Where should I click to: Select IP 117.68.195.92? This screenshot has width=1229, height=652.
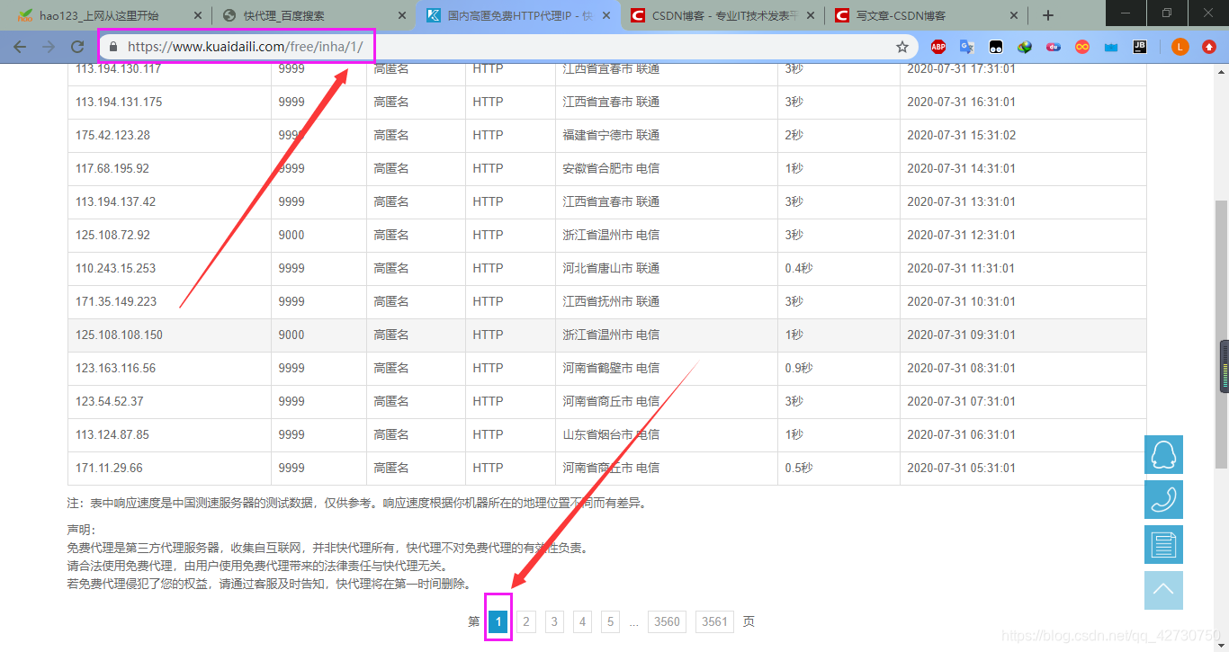coord(112,168)
